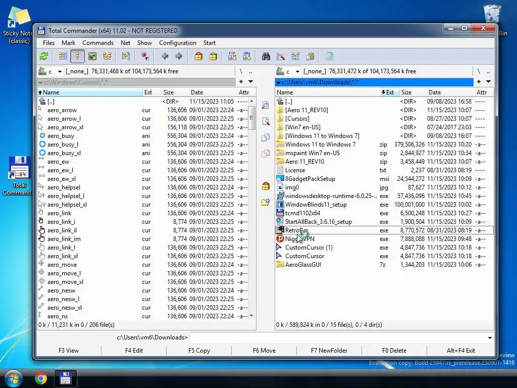Image resolution: width=517 pixels, height=388 pixels.
Task: Open the Commands menu
Action: tap(98, 43)
